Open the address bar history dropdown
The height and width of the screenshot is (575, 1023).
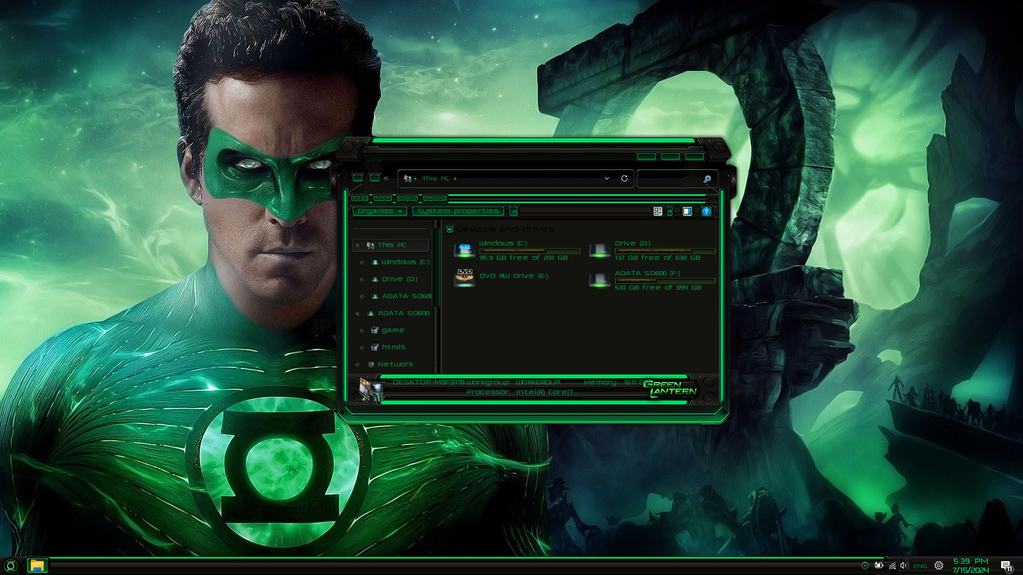tap(607, 178)
